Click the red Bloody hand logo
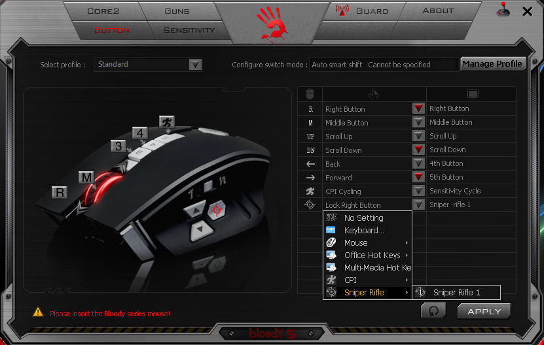Image resolution: width=544 pixels, height=345 pixels. [x=272, y=24]
